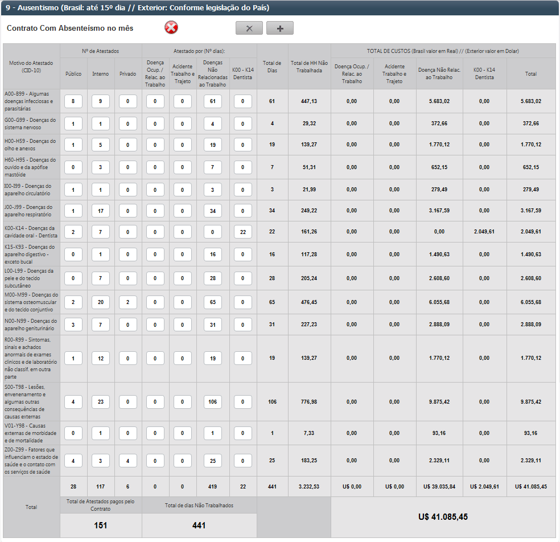Click K00-K14 Dentista field showing 22
Screen dimensions: 560x542
point(243,232)
